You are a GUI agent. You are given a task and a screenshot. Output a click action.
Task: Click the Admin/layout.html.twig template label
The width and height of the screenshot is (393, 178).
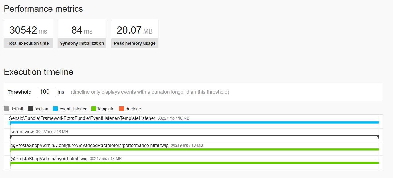49,159
